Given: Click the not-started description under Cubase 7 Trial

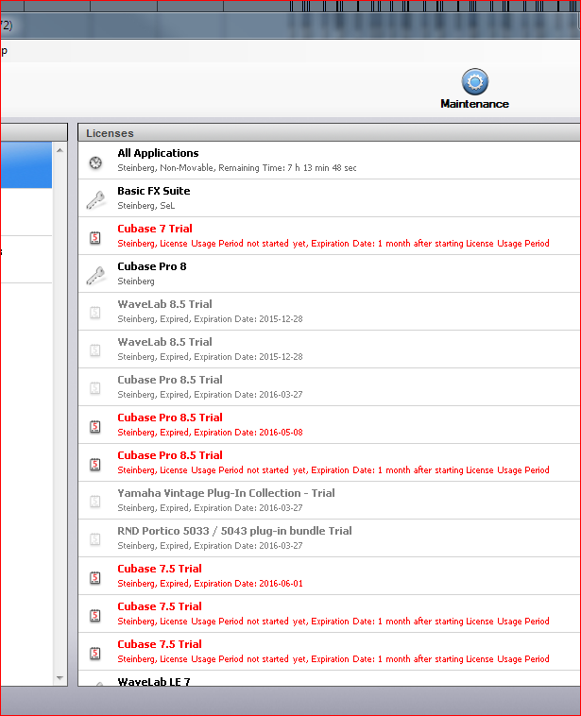Looking at the screenshot, I should (333, 244).
